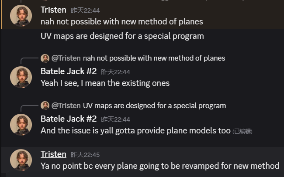Open avatar beside "Yeah I see" message
Viewport: 284px width, 177px height.
pos(21,77)
